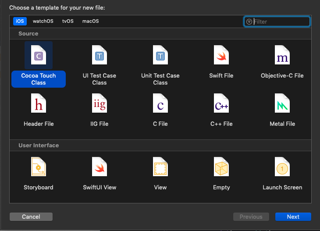This screenshot has width=320, height=231.
Task: Open the tvOS platform tab
Action: tap(68, 21)
